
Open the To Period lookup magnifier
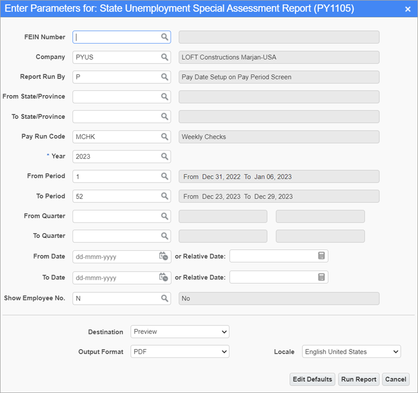pos(165,196)
